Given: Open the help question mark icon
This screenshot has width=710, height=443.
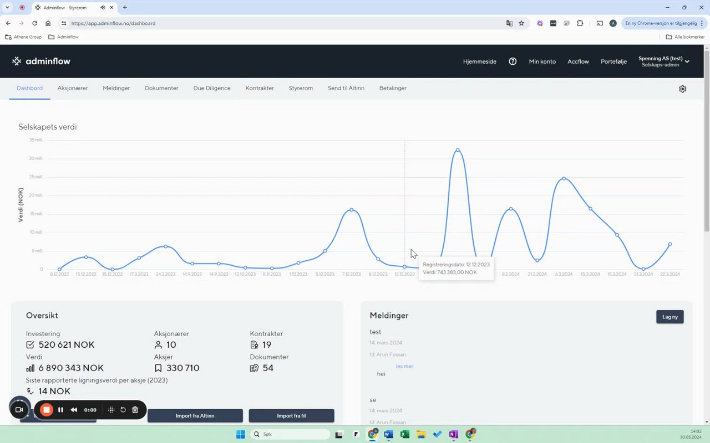Looking at the screenshot, I should (513, 61).
